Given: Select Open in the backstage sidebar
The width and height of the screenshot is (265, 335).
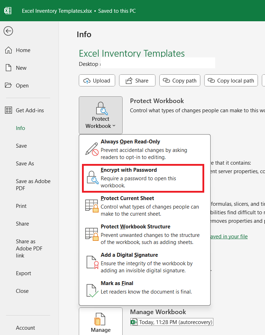Looking at the screenshot, I should (x=22, y=86).
